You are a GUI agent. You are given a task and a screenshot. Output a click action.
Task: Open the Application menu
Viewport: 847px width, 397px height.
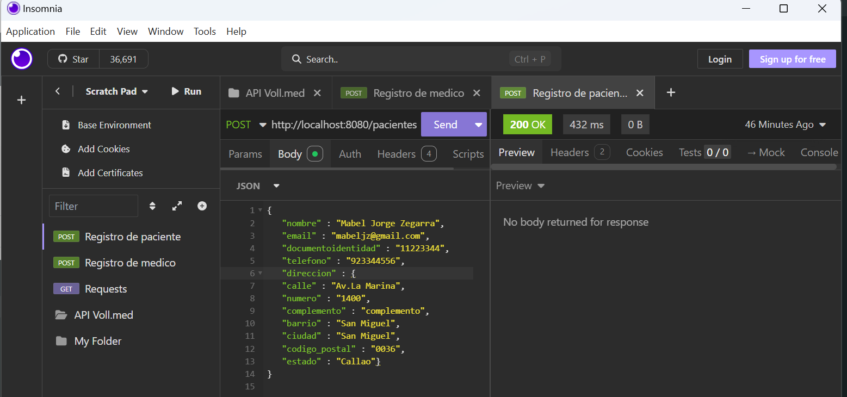click(30, 32)
